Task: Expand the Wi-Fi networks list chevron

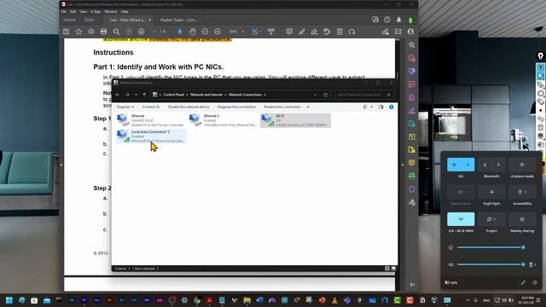Action: pos(468,165)
